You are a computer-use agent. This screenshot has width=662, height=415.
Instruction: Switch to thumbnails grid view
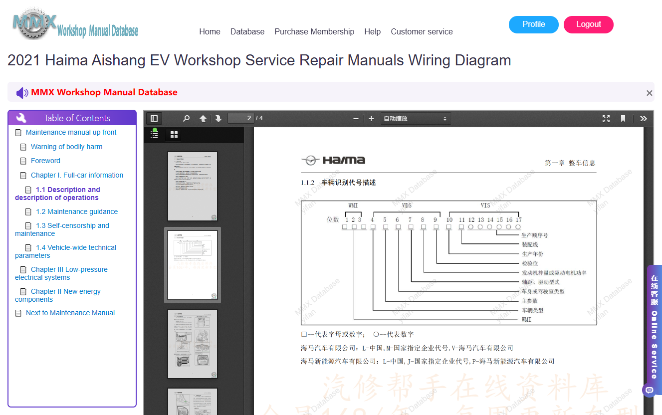(x=174, y=135)
